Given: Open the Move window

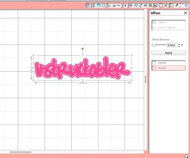Looking at the screenshot, I should click(x=131, y=6).
